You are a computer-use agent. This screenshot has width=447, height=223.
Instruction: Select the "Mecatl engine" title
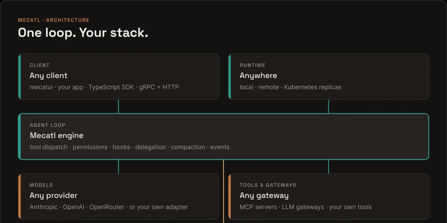57,136
